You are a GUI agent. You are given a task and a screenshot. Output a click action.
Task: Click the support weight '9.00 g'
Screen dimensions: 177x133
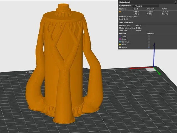coord(150,14)
